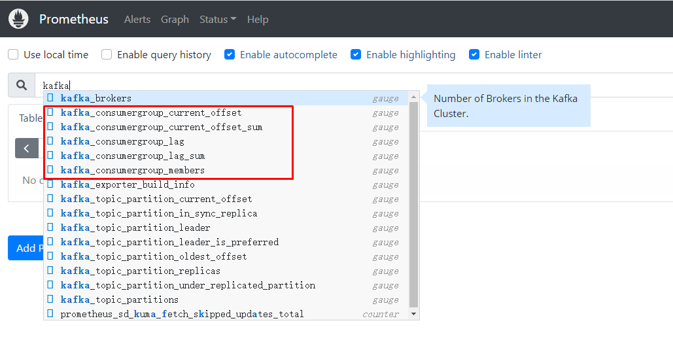Open the Help link
Image resolution: width=673 pixels, height=361 pixels.
(x=258, y=20)
